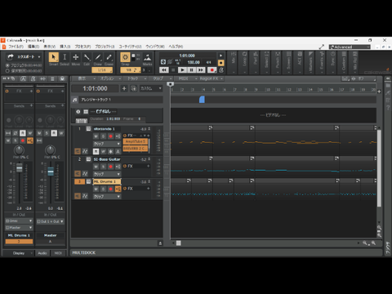The width and height of the screenshot is (392, 294).
Task: Arm record on track 1
Action: 110,136
